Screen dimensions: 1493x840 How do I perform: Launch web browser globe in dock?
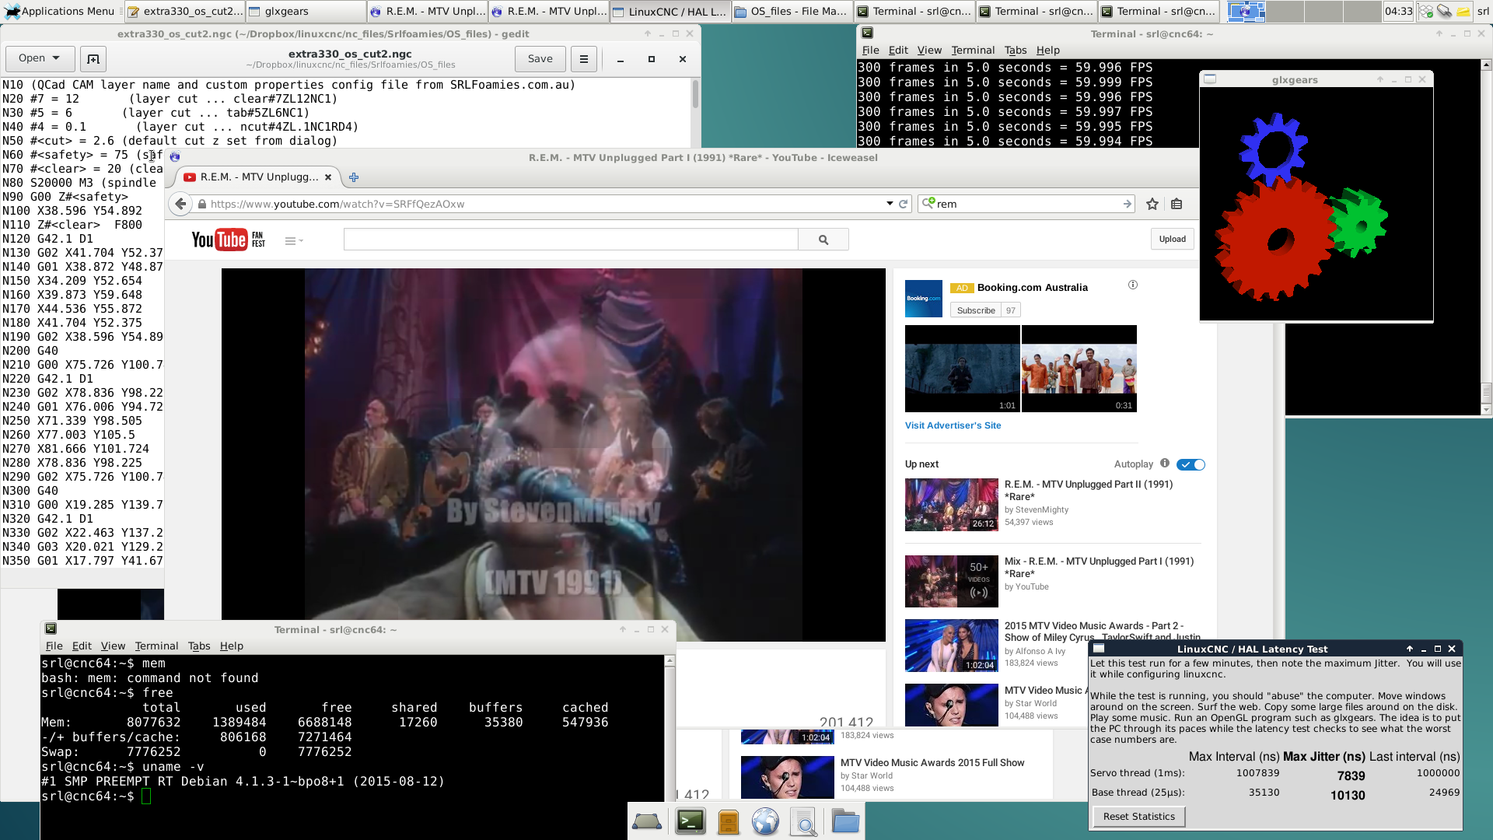click(x=765, y=822)
